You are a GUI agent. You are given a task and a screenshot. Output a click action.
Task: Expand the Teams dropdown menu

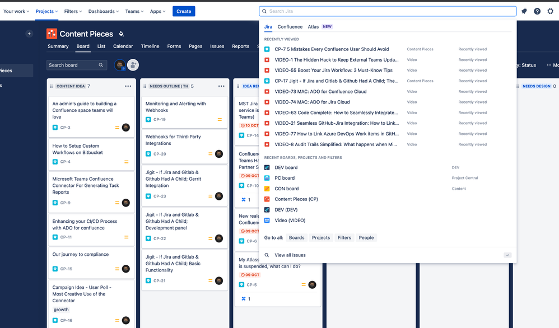(x=134, y=11)
